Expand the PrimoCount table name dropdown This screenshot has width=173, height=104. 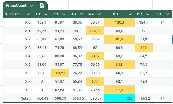click(x=31, y=6)
